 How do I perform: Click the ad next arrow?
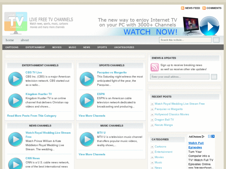click(213, 136)
